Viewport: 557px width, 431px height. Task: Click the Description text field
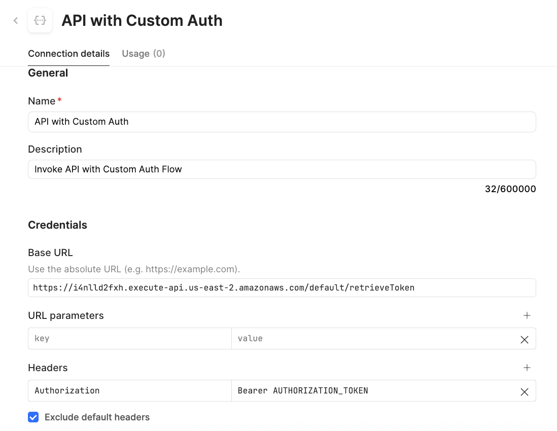click(x=282, y=169)
